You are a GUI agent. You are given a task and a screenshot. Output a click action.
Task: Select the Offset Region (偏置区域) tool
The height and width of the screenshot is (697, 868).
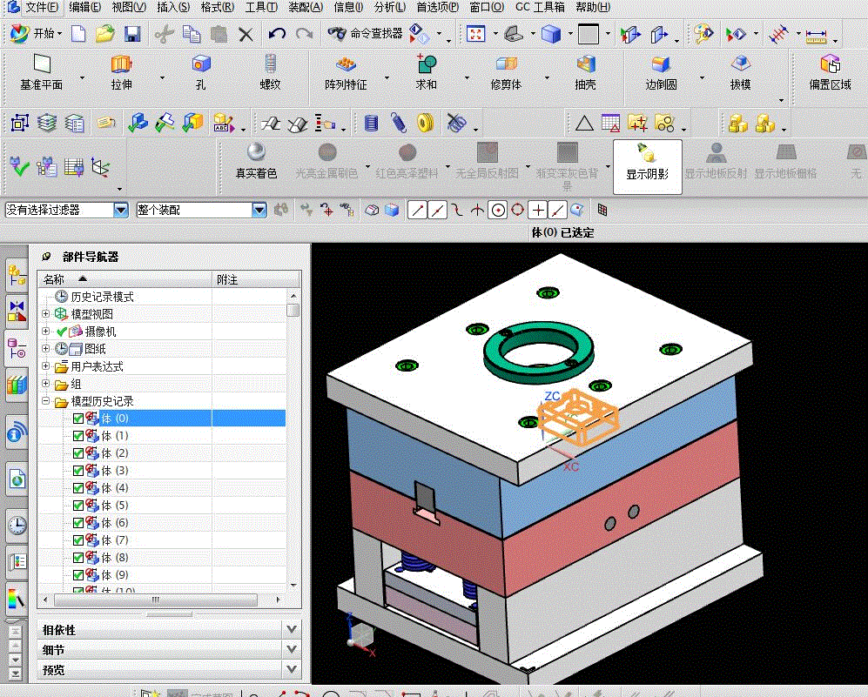(x=830, y=72)
